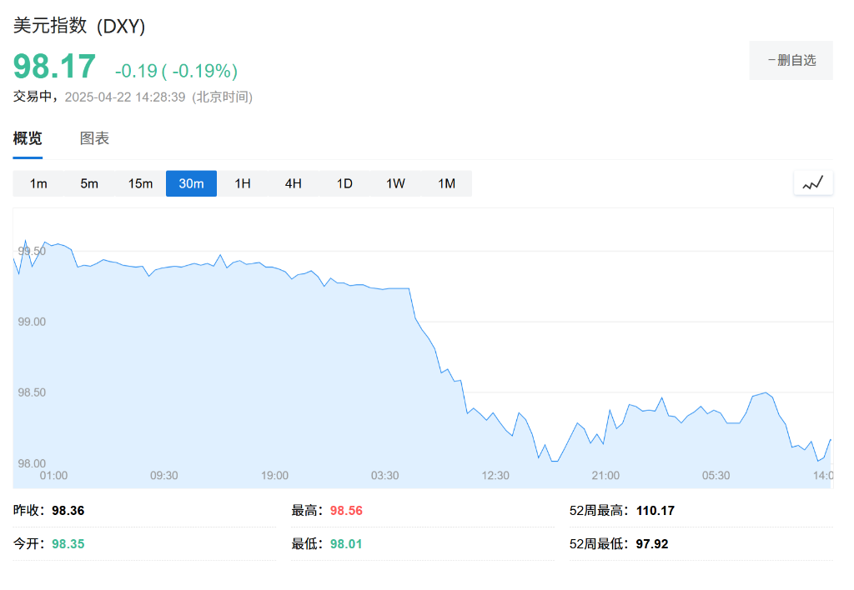The height and width of the screenshot is (590, 854).
Task: Switch to the 1D timeframe
Action: click(344, 182)
